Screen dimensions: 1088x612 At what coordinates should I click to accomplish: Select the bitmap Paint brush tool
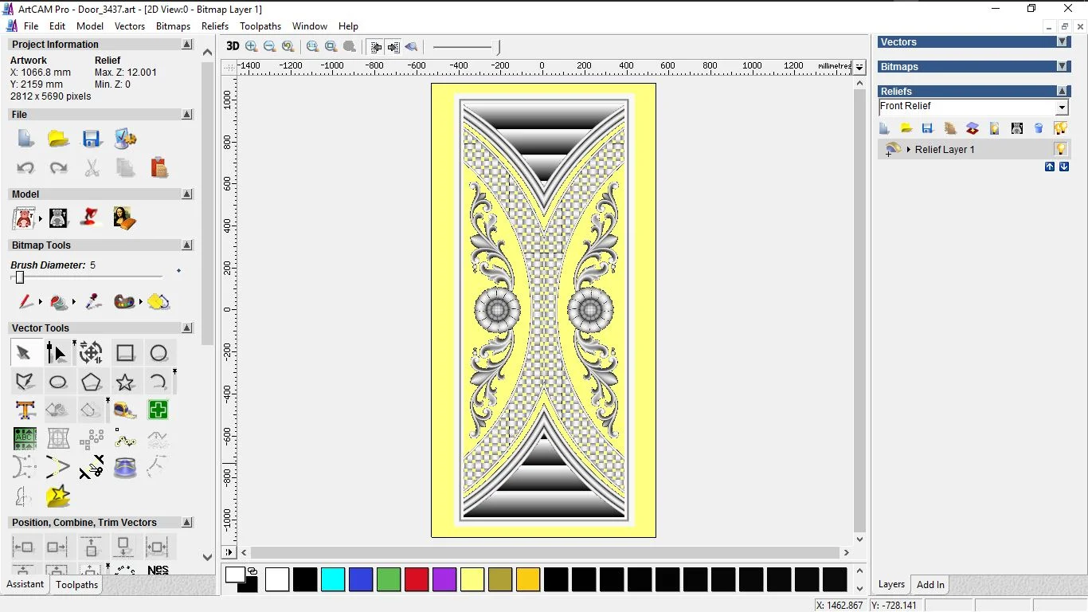(x=25, y=302)
